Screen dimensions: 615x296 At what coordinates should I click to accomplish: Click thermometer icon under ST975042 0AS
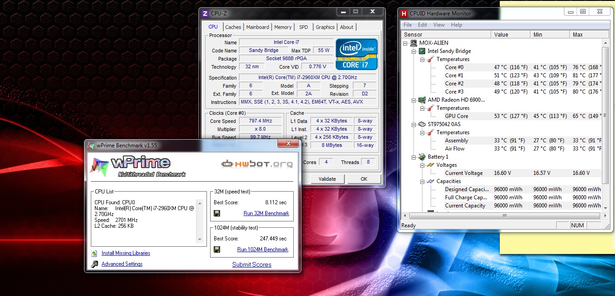click(x=431, y=132)
